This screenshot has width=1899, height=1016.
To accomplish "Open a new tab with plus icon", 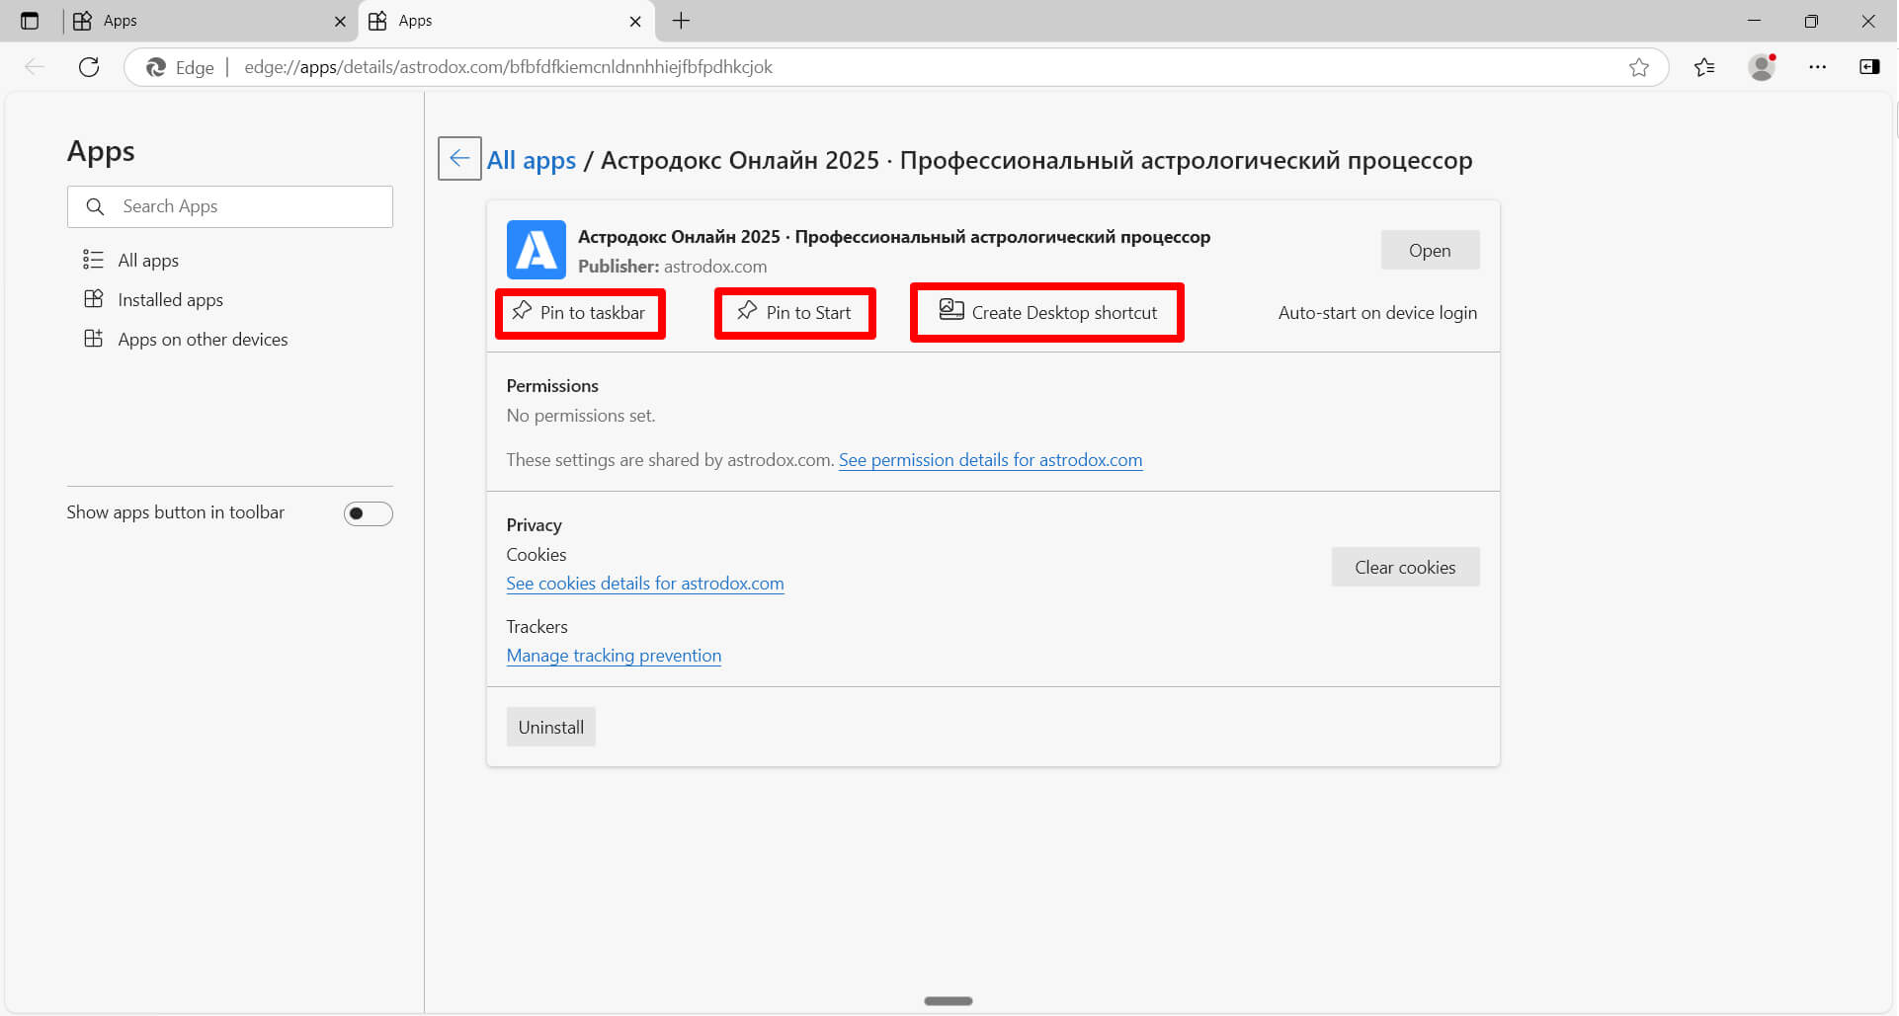I will point(681,21).
